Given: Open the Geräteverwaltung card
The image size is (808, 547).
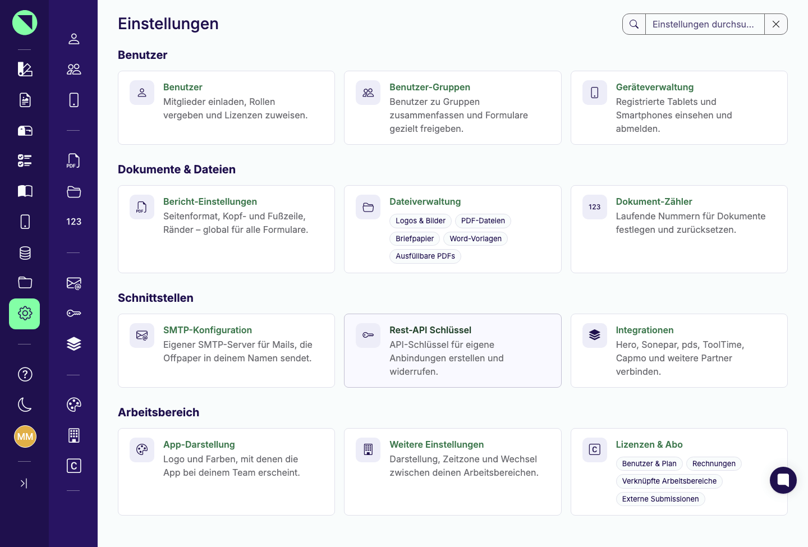Looking at the screenshot, I should click(679, 108).
